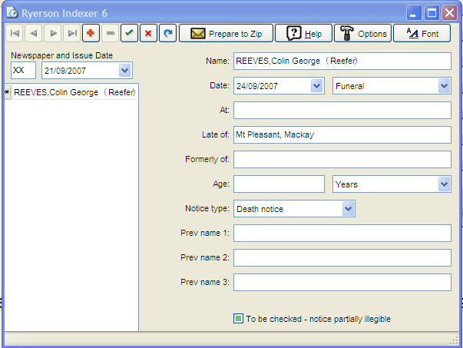Go to the next record
The height and width of the screenshot is (348, 463).
[x=53, y=34]
